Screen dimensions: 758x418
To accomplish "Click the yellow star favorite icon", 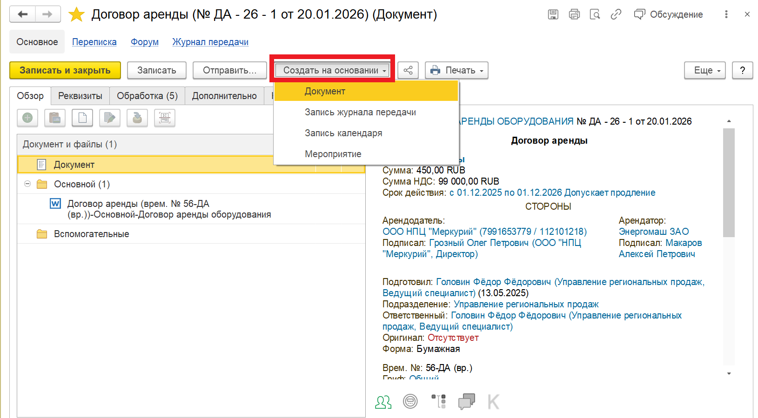I will 76,15.
